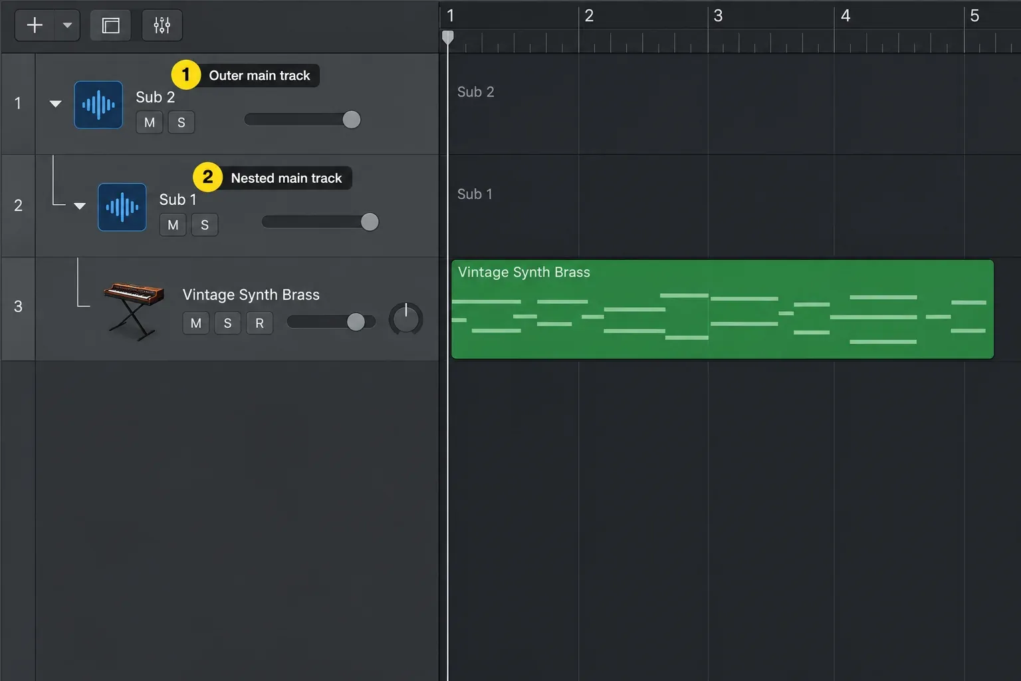Image resolution: width=1021 pixels, height=681 pixels.
Task: Click track number 2 in the track list
Action: point(18,205)
